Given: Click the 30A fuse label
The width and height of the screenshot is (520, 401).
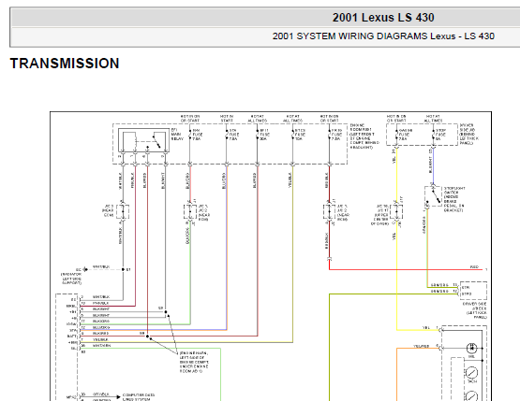Looking at the screenshot, I should tap(264, 135).
